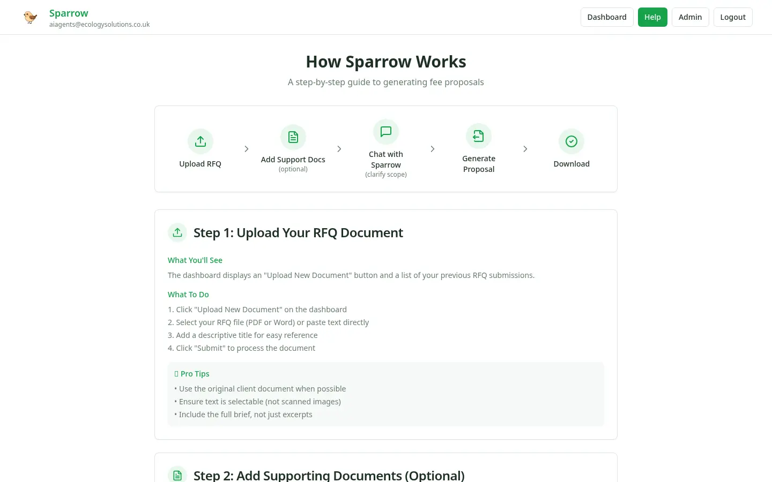772x482 pixels.
Task: Click the "(clarify scope)" note under Chat with Sparrow
Action: click(386, 175)
